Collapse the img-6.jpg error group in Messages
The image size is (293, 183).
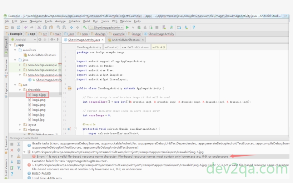pyautogui.click(x=24, y=152)
